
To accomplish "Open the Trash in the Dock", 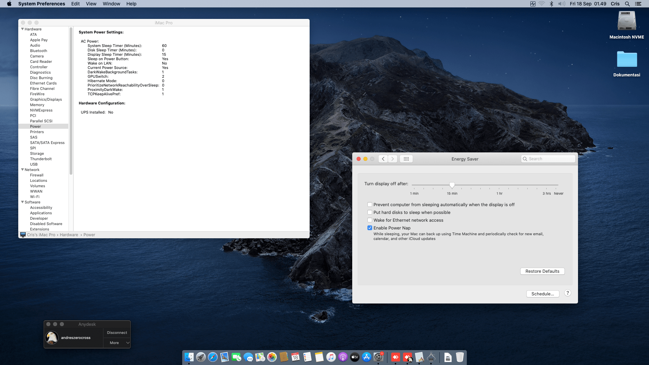I will pos(460,357).
